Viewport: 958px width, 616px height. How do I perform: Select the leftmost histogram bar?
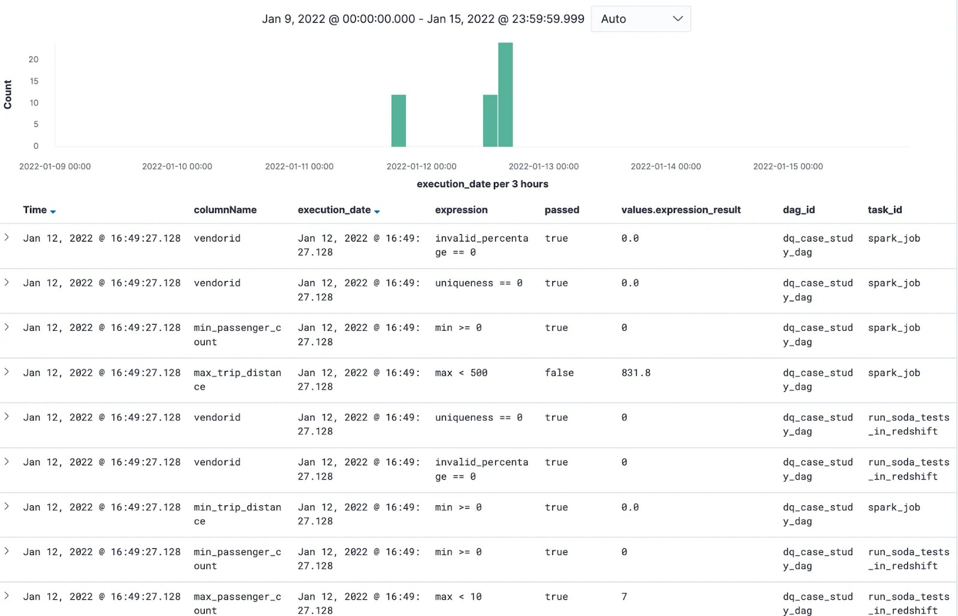[x=399, y=121]
